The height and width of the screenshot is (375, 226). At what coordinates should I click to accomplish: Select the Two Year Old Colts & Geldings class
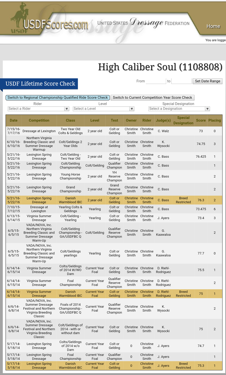pos(70,131)
